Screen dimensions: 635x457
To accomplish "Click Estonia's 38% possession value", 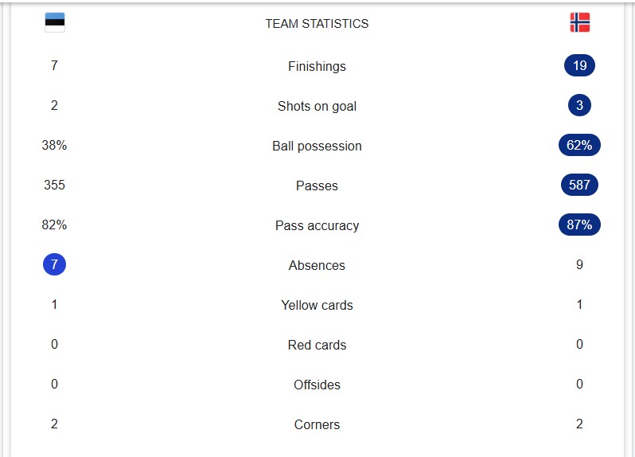I will pyautogui.click(x=54, y=145).
